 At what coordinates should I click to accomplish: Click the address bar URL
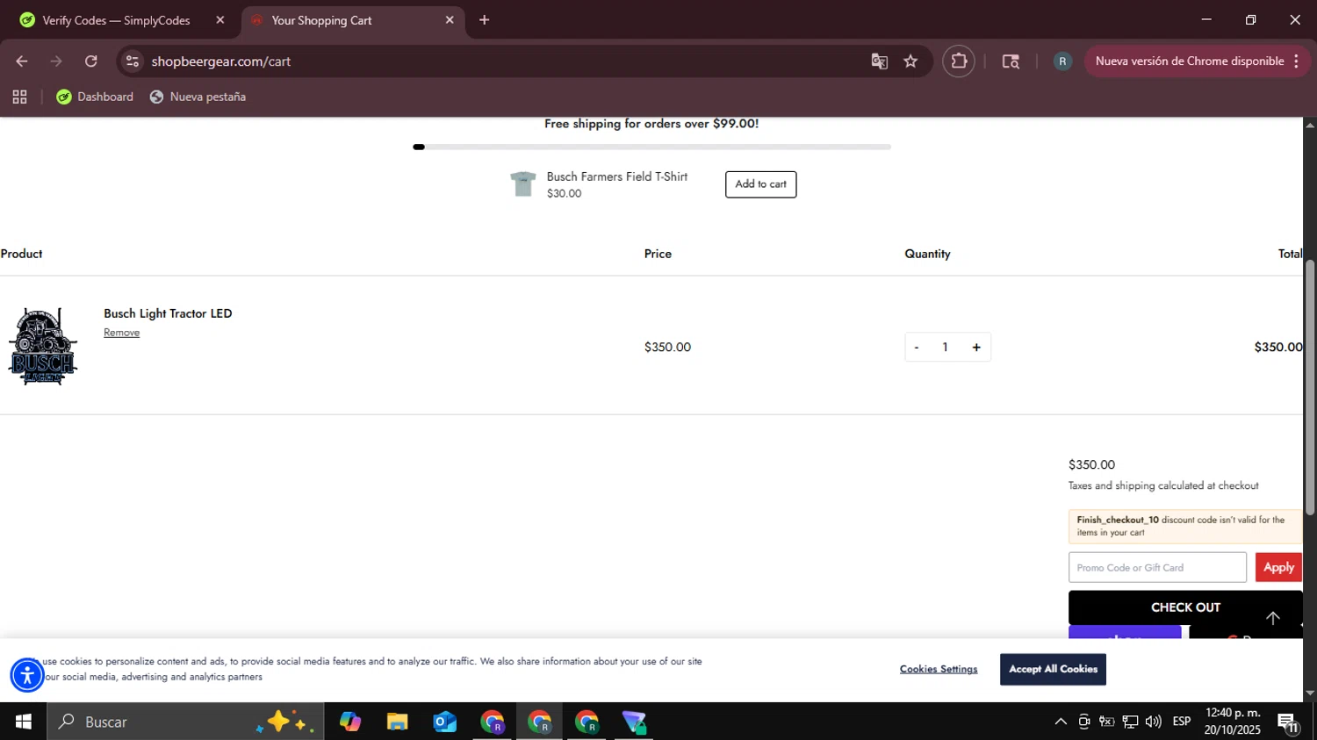221,61
